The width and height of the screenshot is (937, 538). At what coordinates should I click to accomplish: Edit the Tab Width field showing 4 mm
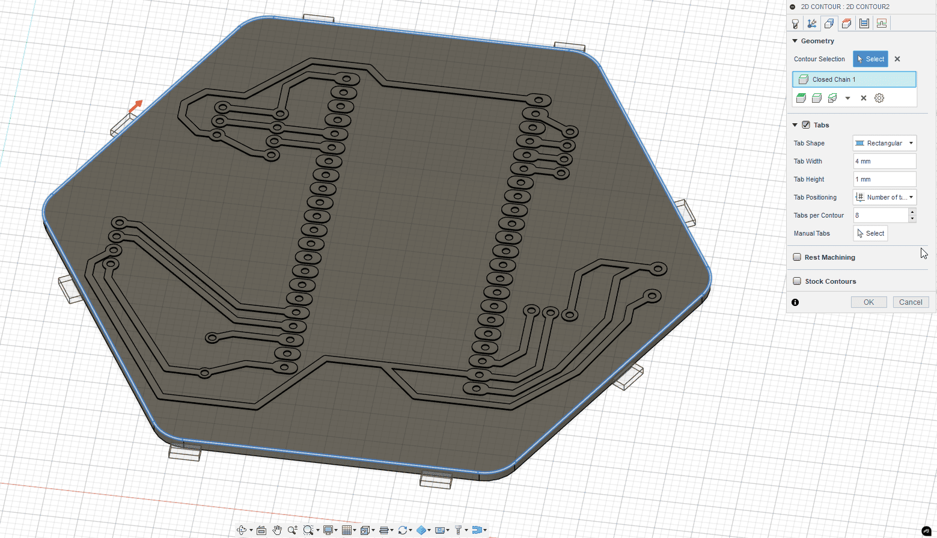point(885,161)
